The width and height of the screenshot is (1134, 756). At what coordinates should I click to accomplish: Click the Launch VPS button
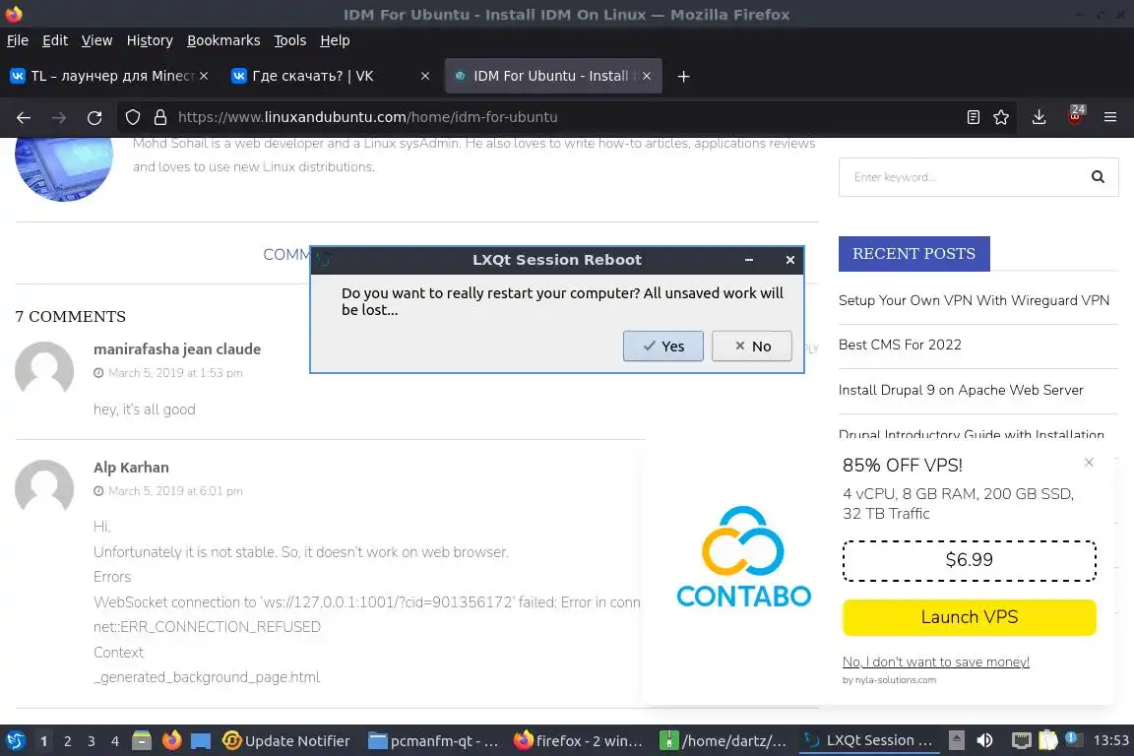(x=969, y=617)
